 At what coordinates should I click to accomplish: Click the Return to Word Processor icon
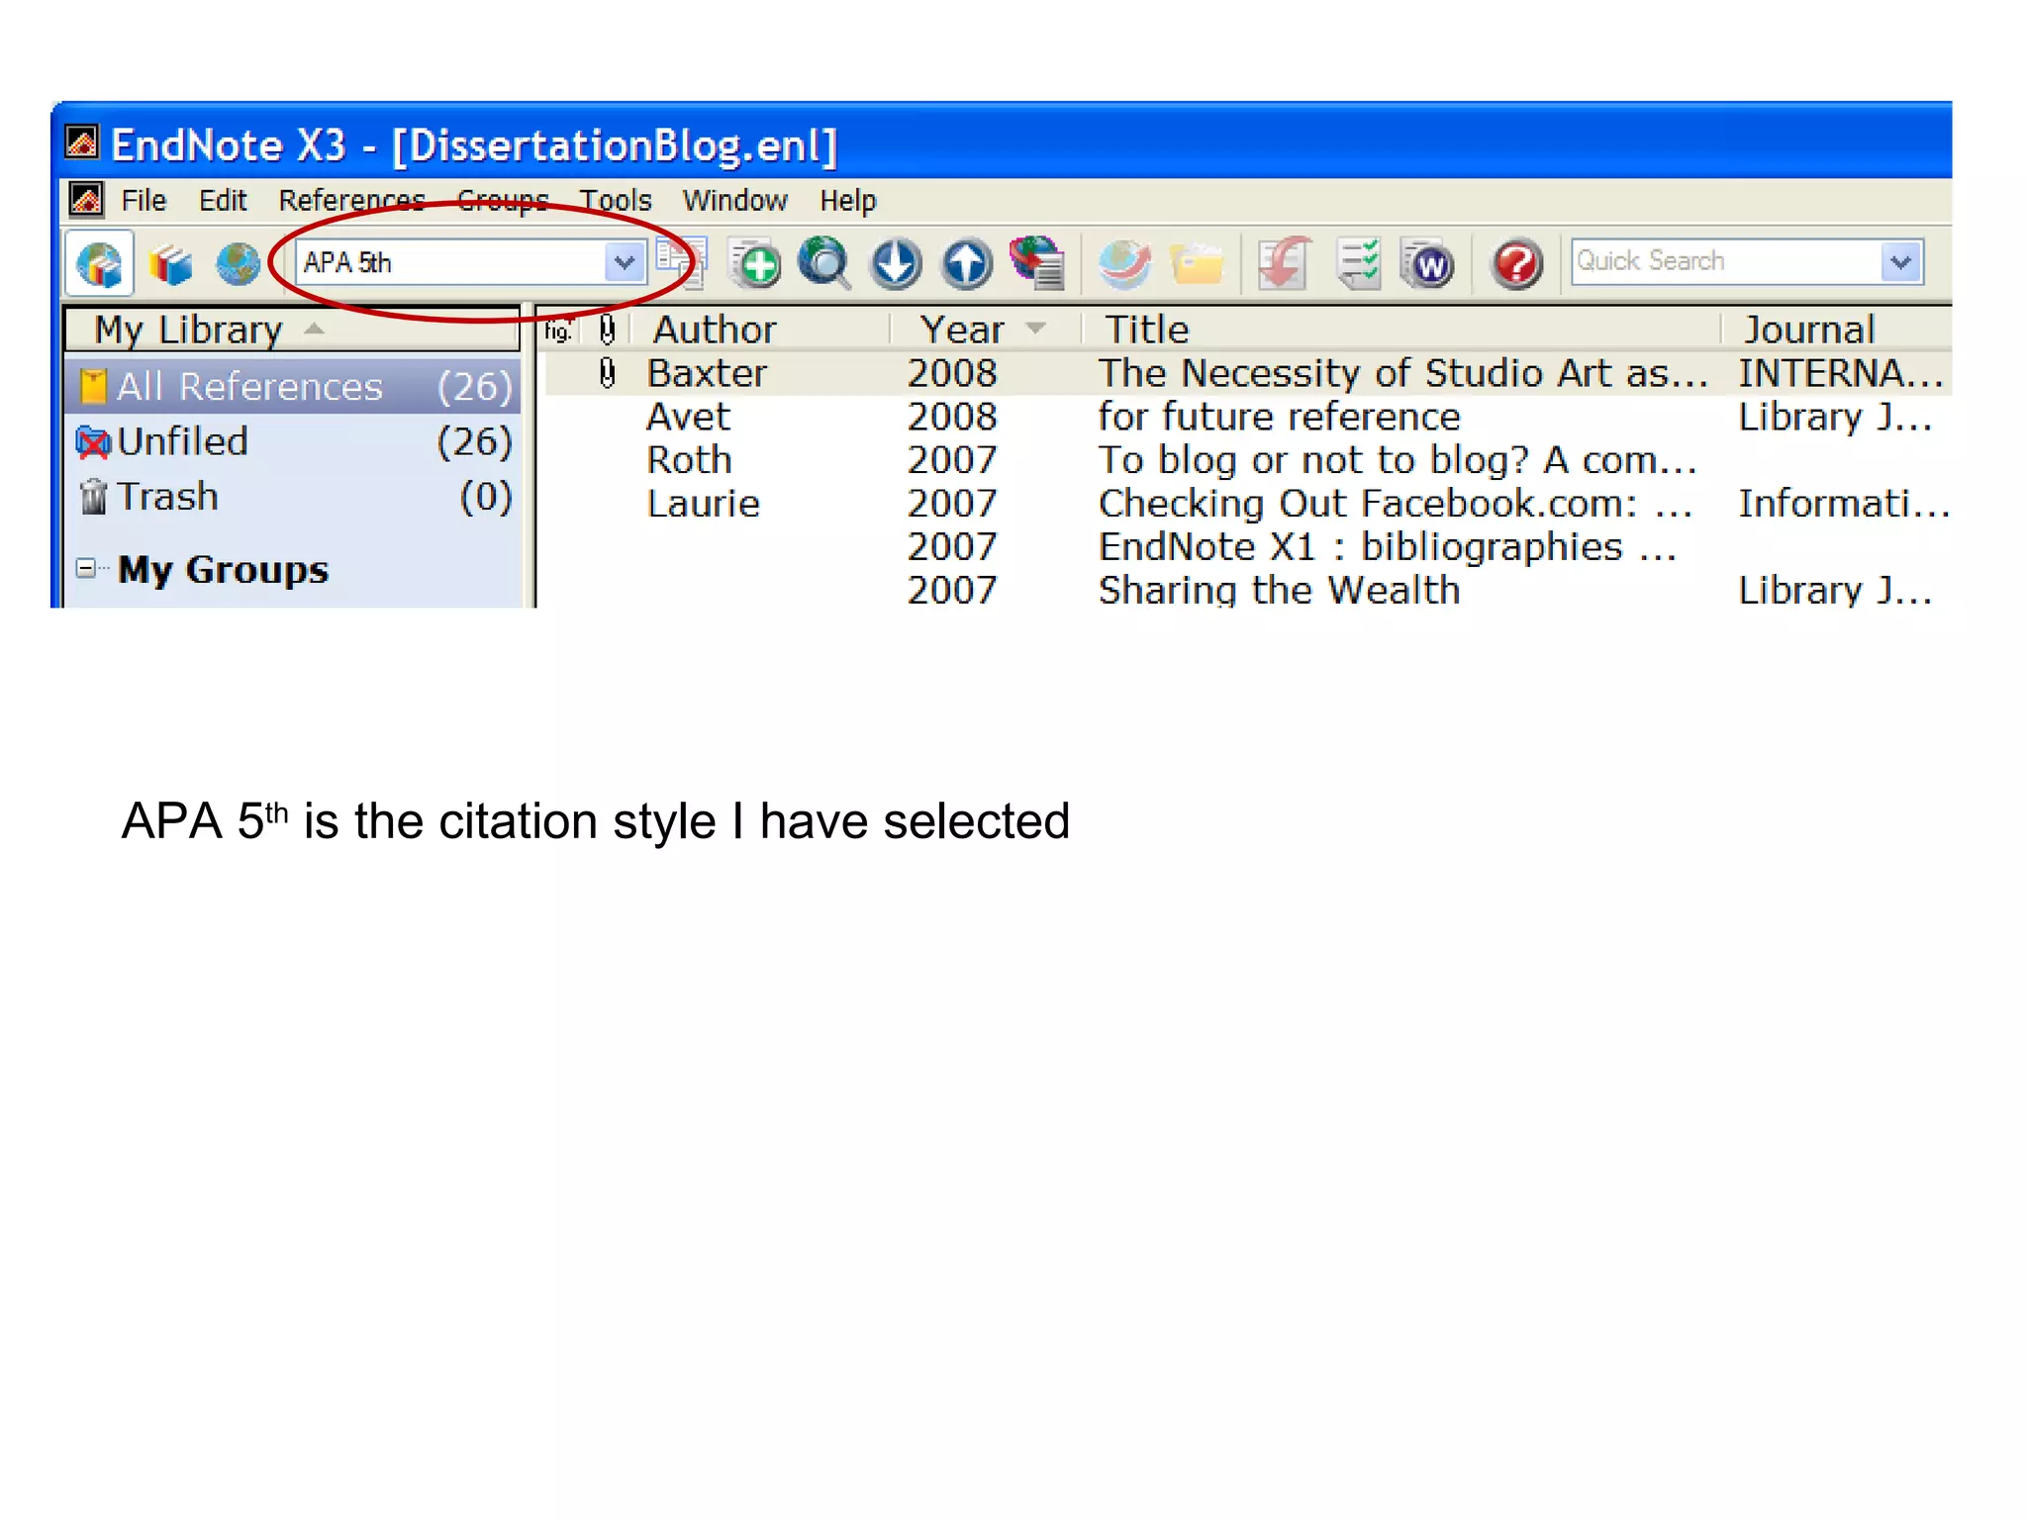click(1427, 264)
